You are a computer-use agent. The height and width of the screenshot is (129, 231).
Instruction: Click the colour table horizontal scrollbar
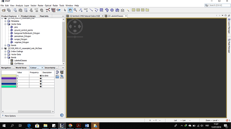coord(34,112)
